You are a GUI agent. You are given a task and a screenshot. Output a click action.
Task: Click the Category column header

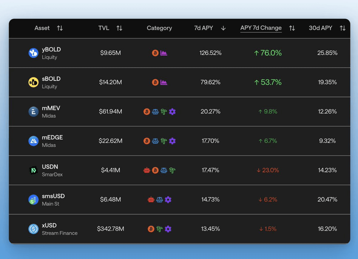coord(159,28)
